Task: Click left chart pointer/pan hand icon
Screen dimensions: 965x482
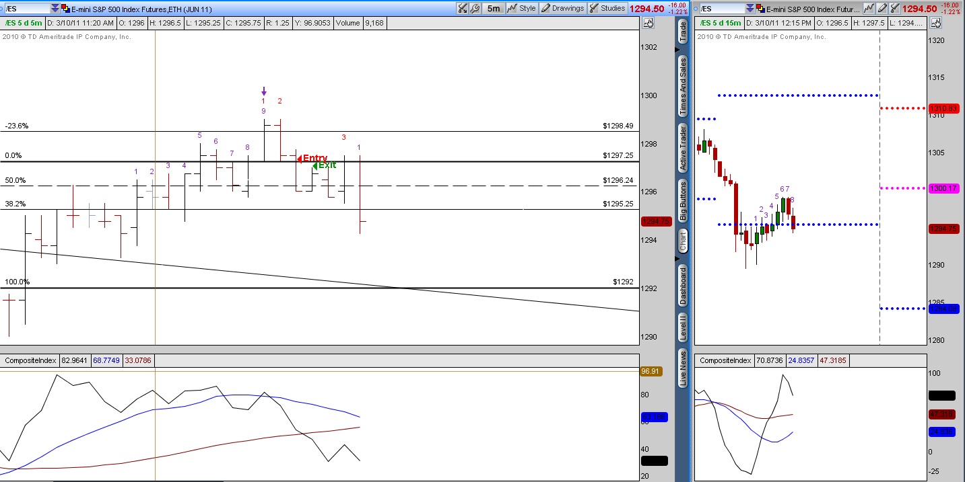Action: [x=648, y=23]
